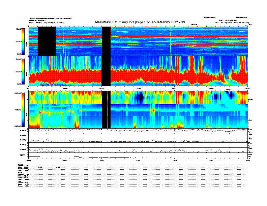The height and width of the screenshot is (206, 267).
Task: Click the 04:00 time label below RAD1 panel
Action: point(65,89)
